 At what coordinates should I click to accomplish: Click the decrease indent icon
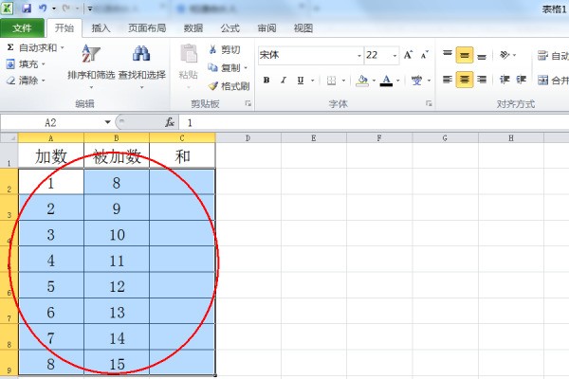pos(505,80)
